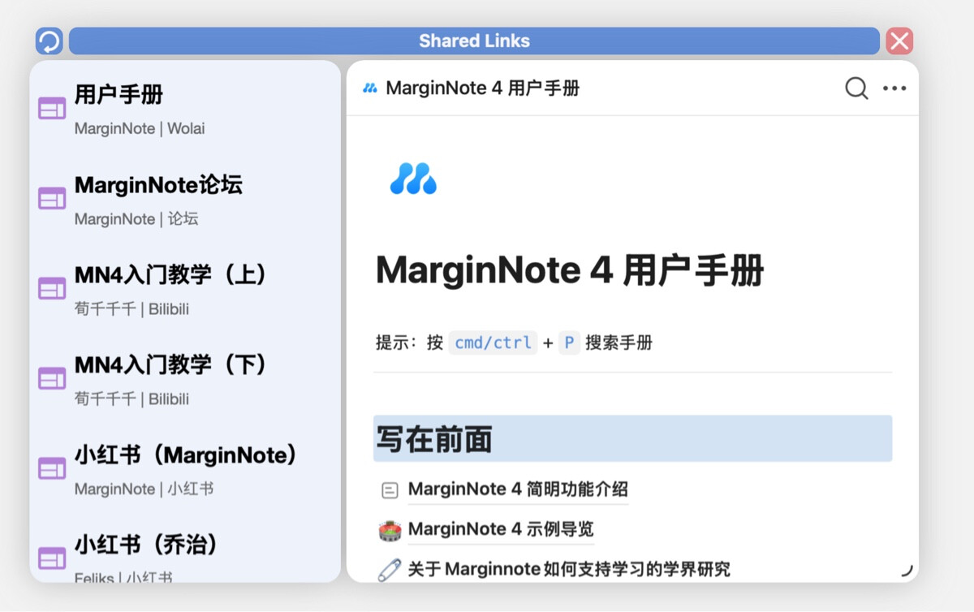Open the MN4入门教学（上） link
The height and width of the screenshot is (612, 974).
[171, 275]
